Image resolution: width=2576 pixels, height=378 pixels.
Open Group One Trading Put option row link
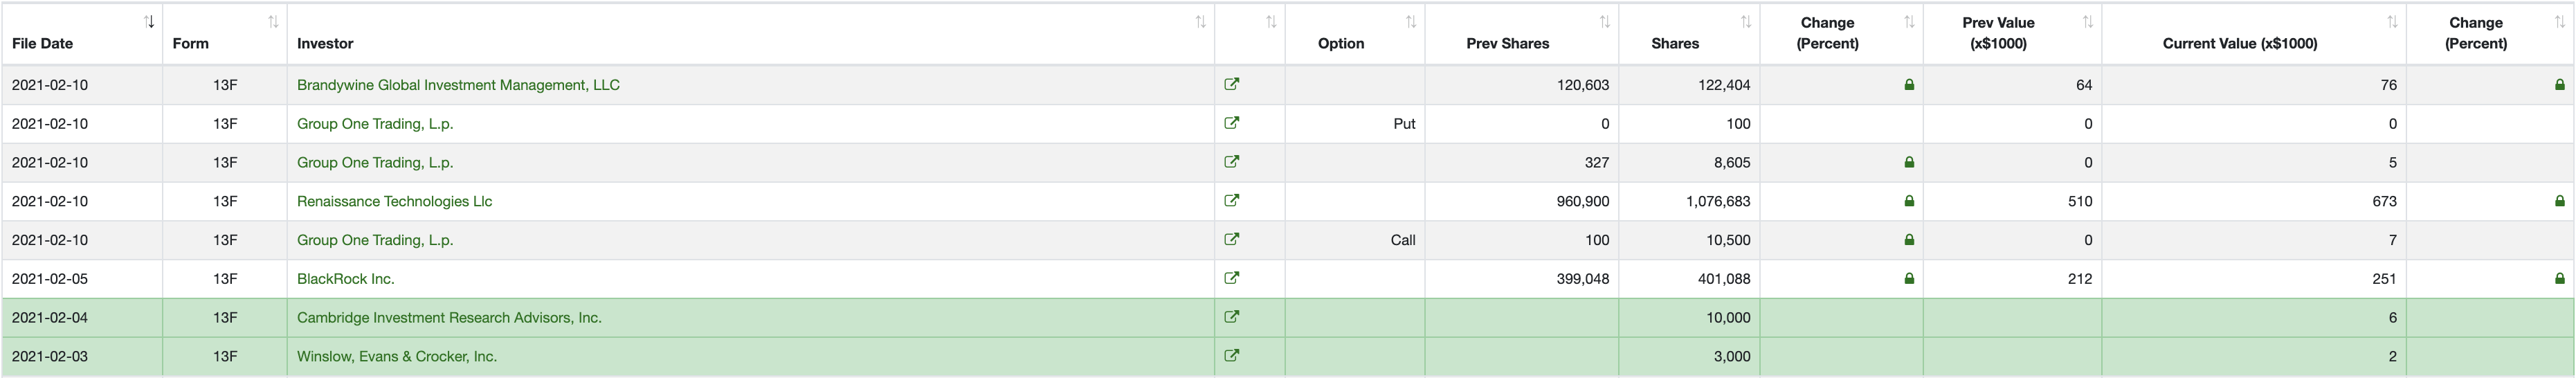pos(375,124)
